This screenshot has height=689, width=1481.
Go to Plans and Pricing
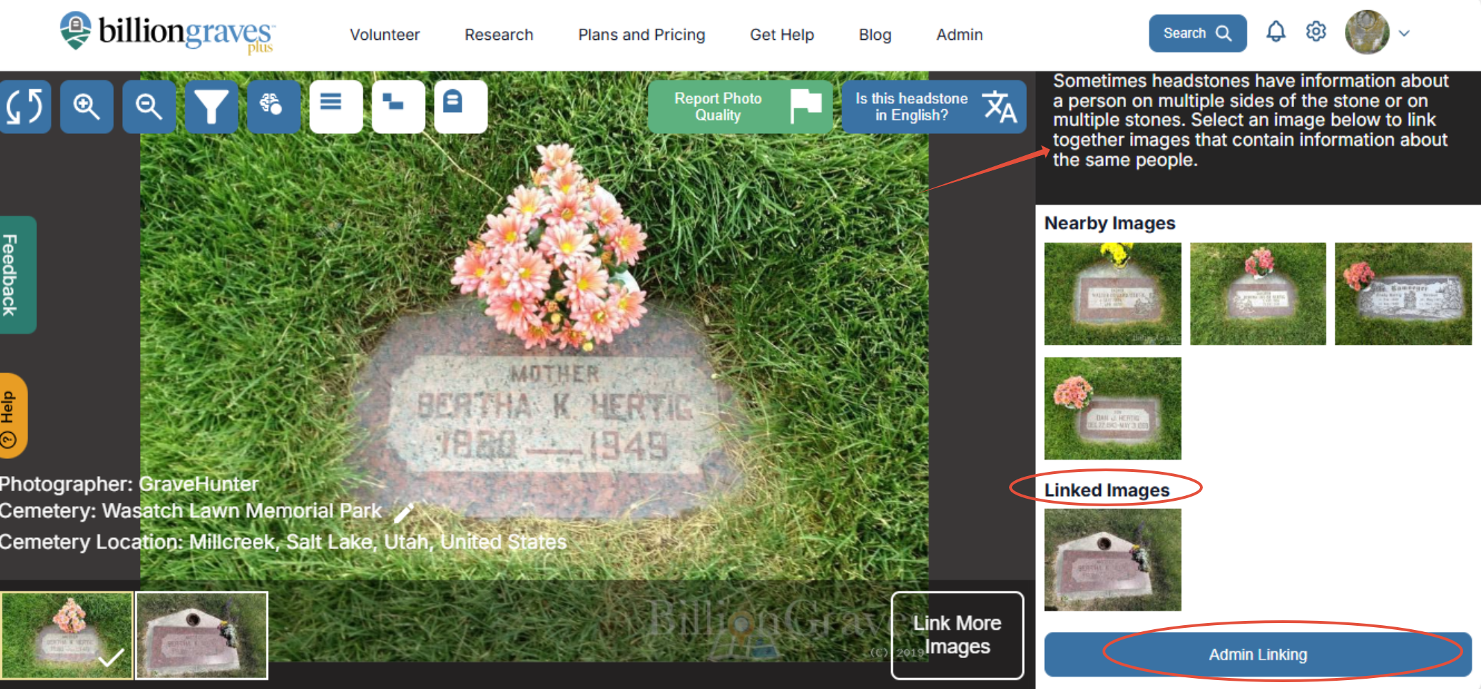[x=642, y=34]
